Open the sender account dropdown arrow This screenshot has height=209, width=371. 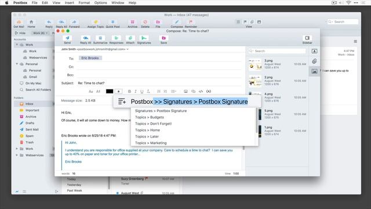click(128, 49)
